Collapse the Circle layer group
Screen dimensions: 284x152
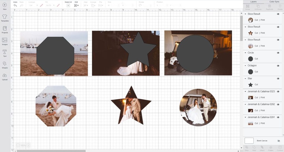[246, 53]
